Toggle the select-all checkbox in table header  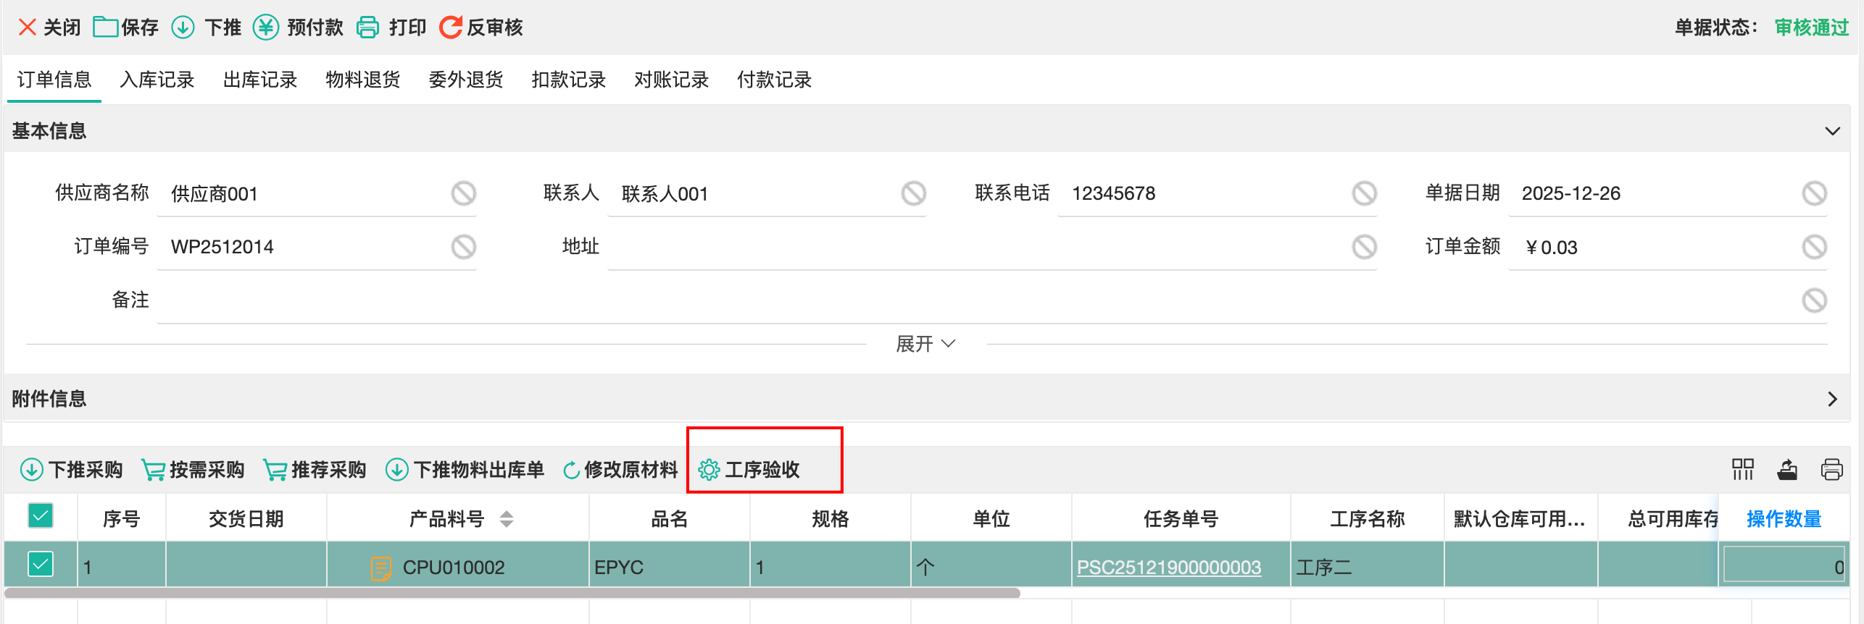tap(41, 516)
